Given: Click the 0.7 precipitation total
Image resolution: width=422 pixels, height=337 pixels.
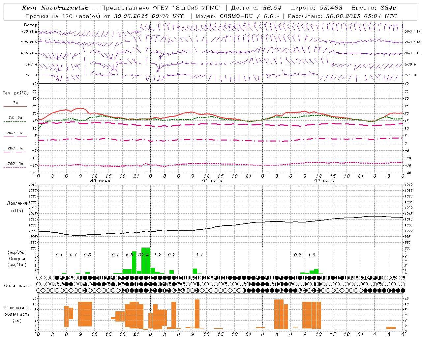Looking at the screenshot, I should pos(171,255).
